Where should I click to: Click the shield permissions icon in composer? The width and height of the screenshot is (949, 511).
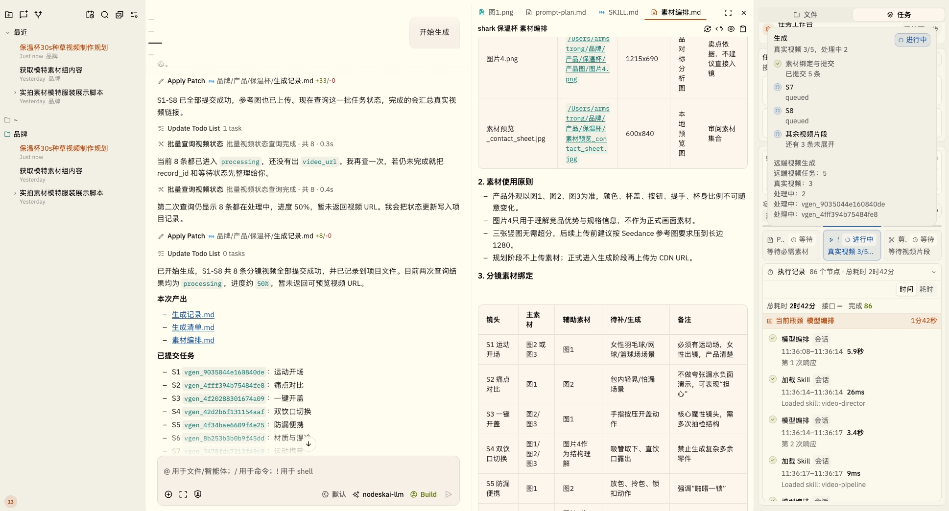tap(198, 494)
